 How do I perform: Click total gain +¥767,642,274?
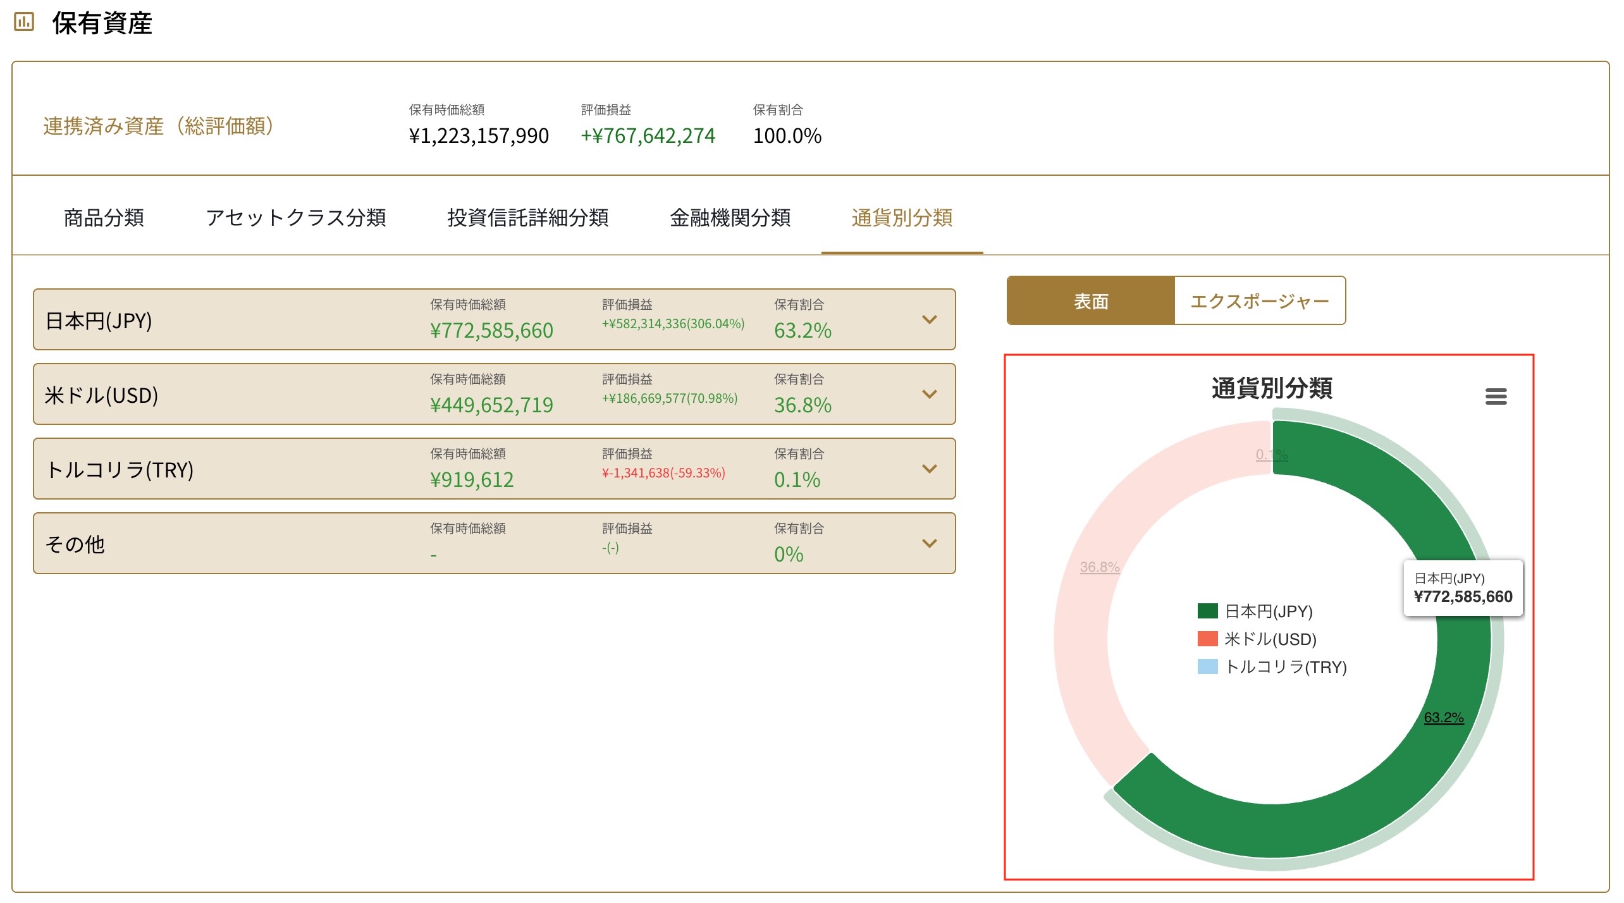click(648, 136)
